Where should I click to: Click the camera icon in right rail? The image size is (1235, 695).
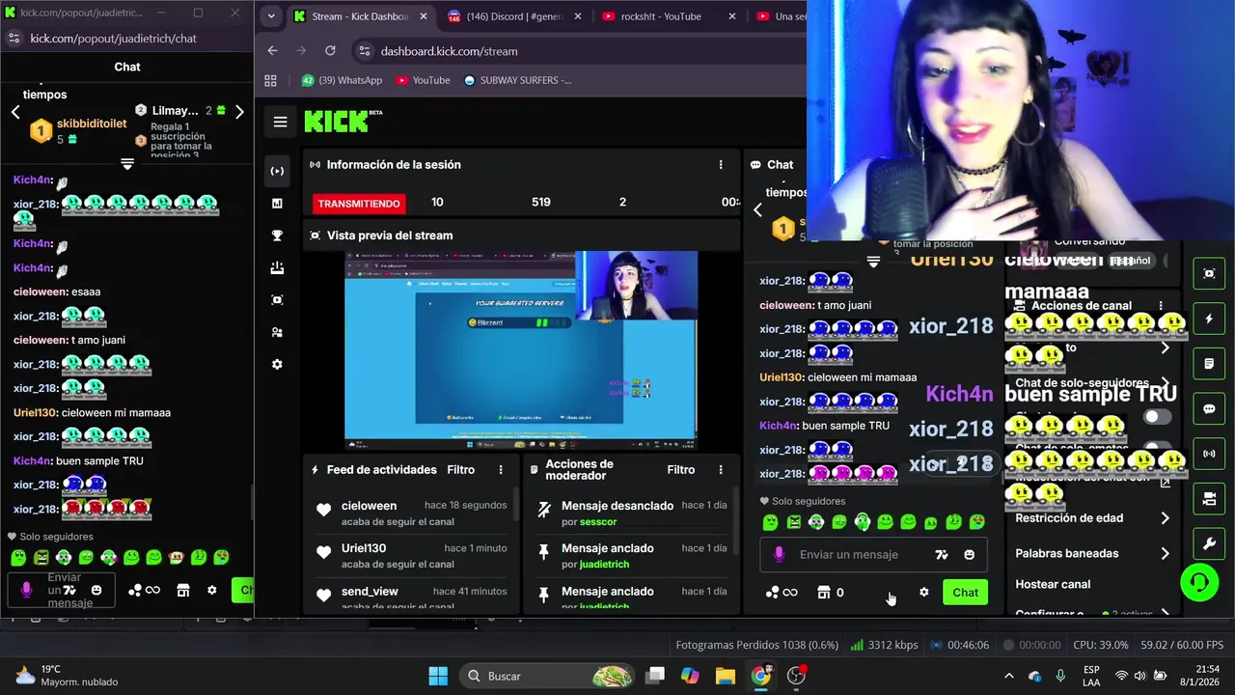pyautogui.click(x=1209, y=499)
